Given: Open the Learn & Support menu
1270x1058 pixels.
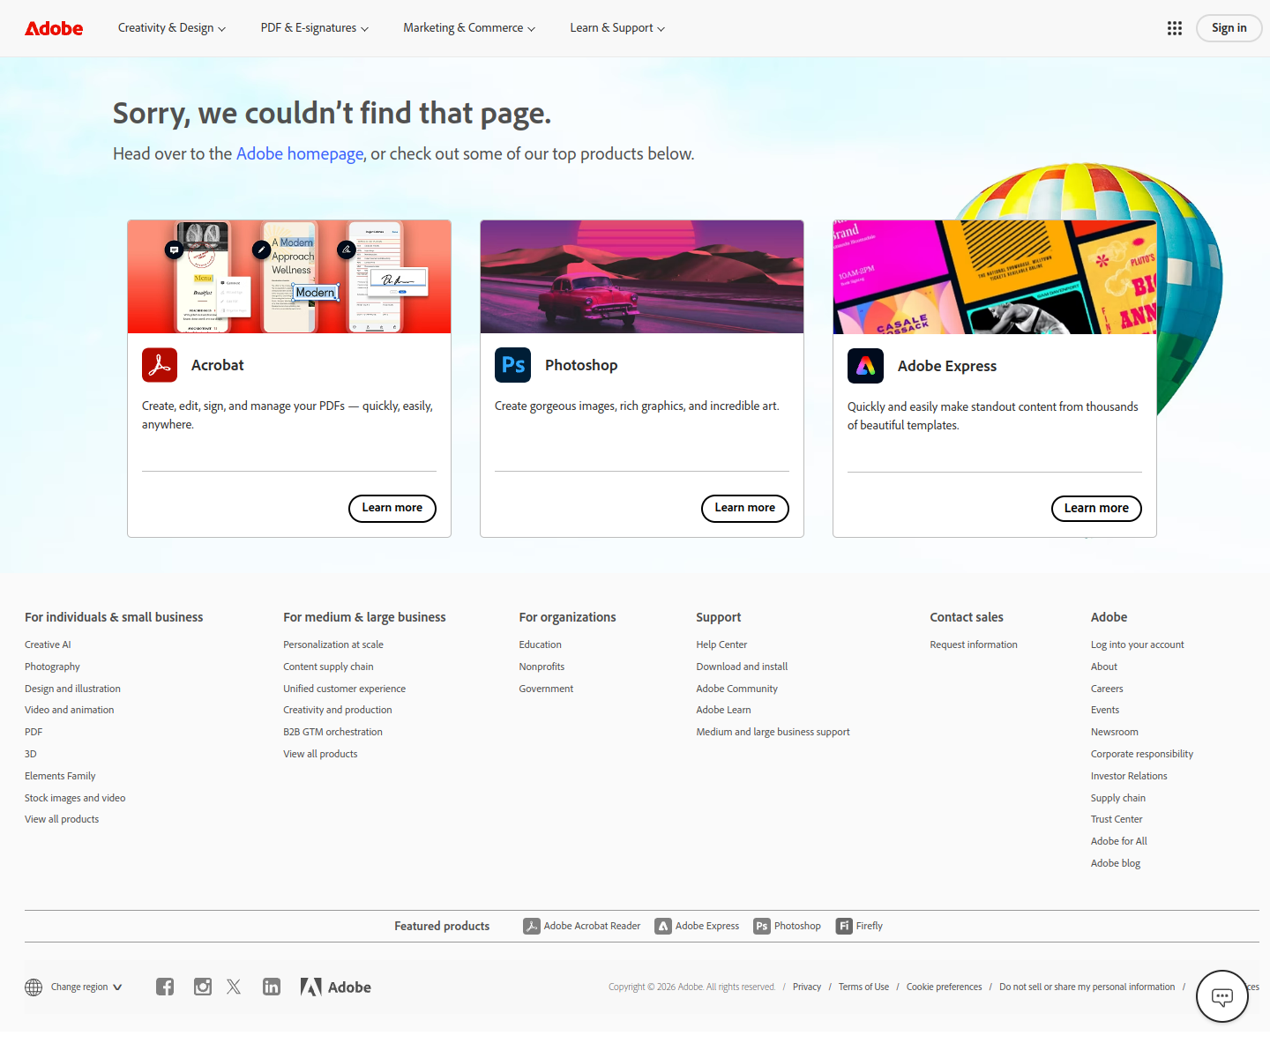Looking at the screenshot, I should [x=617, y=28].
